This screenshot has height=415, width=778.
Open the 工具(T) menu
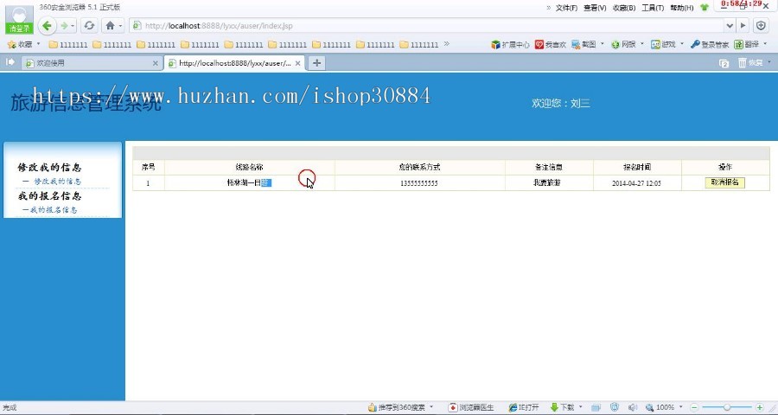click(x=653, y=8)
